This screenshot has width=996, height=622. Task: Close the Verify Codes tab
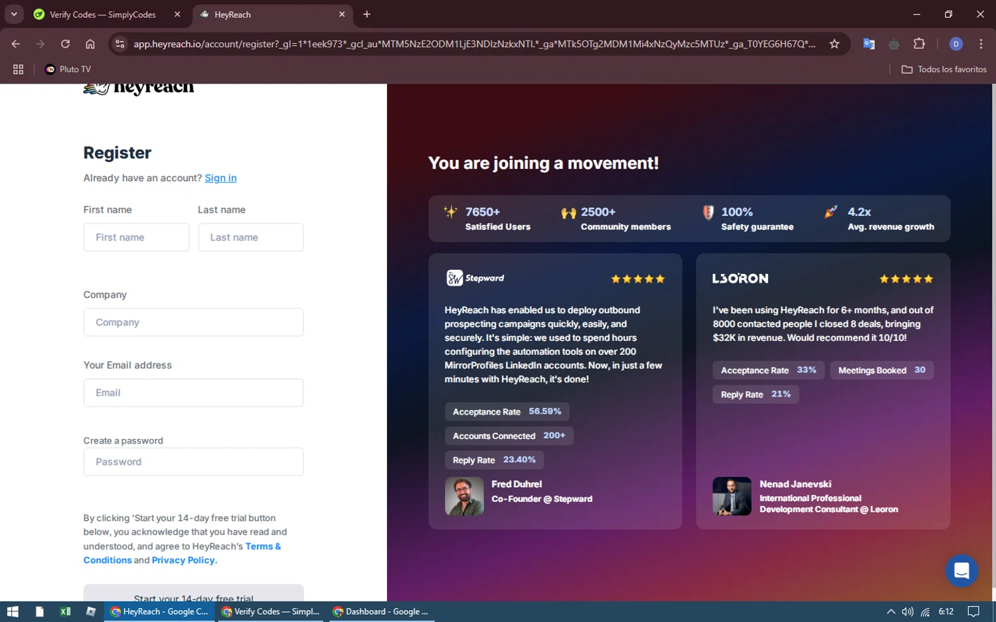(177, 14)
